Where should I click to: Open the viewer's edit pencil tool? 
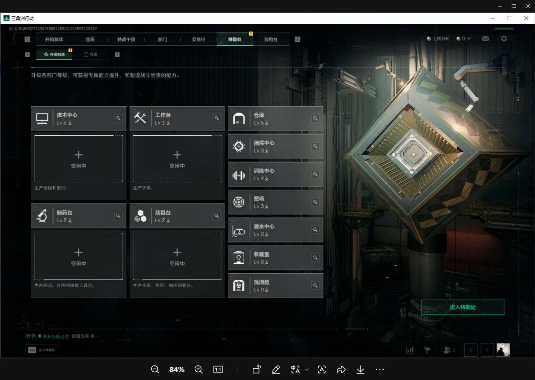click(276, 369)
